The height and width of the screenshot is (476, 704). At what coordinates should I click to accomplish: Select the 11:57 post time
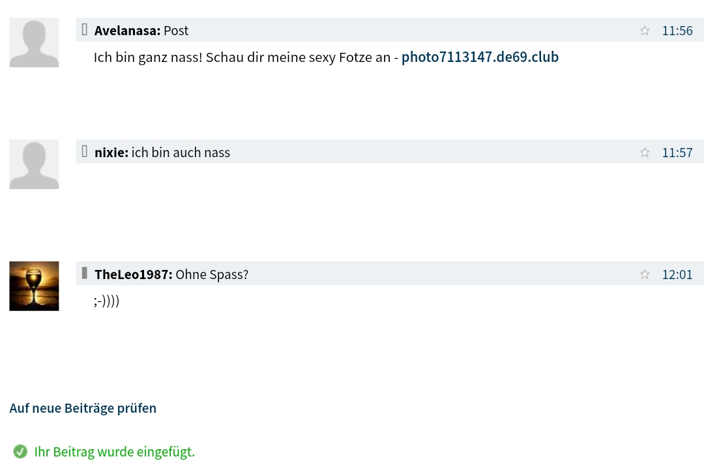677,153
